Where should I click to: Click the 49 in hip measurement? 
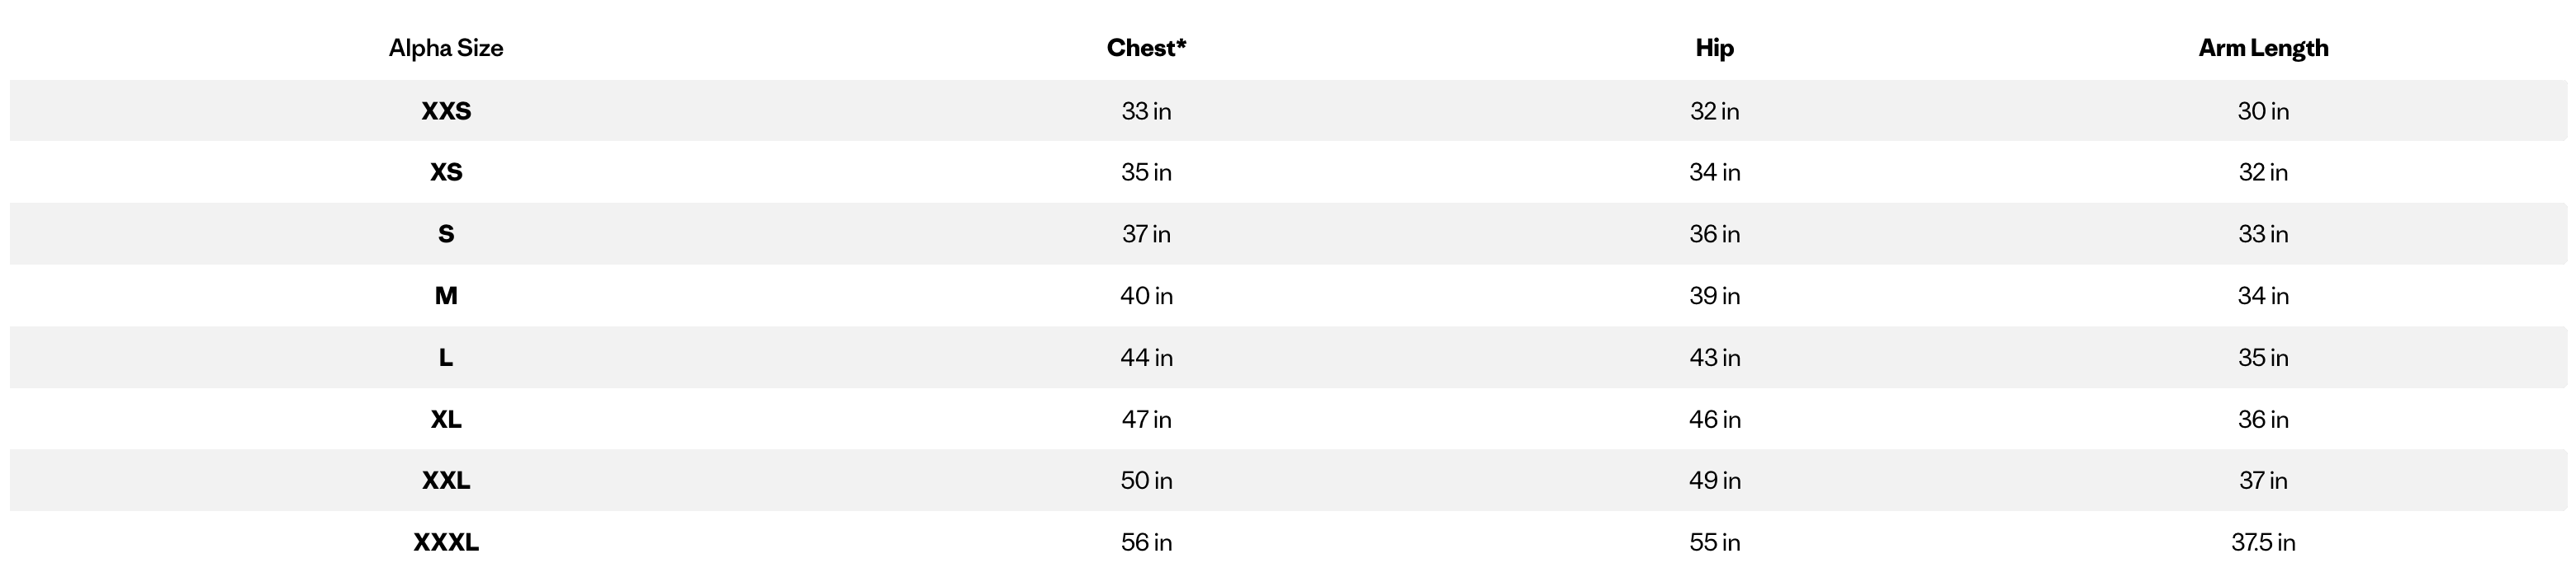click(1714, 481)
